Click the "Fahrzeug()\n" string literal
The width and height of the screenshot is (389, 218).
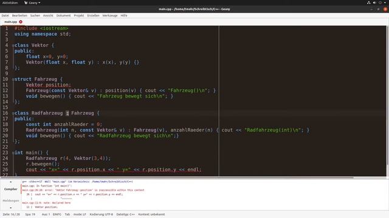click(188, 90)
